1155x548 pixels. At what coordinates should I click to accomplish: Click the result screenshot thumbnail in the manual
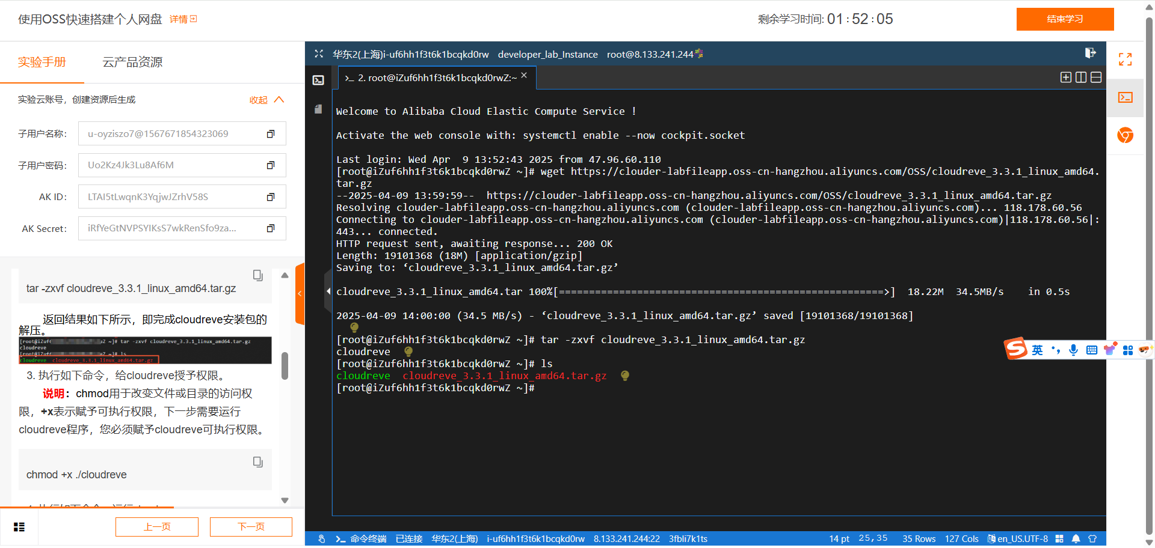click(x=145, y=350)
